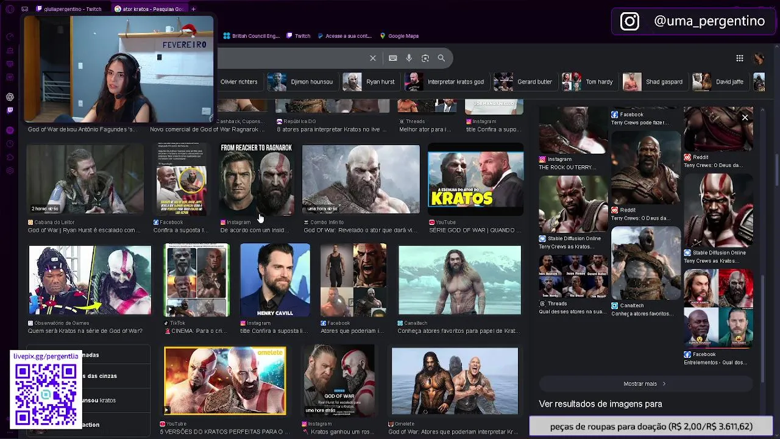The height and width of the screenshot is (439, 780).
Task: Select the ator kratos - Pesquisa Google tab
Action: tap(149, 9)
